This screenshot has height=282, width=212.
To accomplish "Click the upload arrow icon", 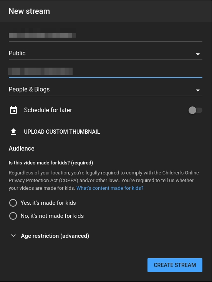I will 13,132.
